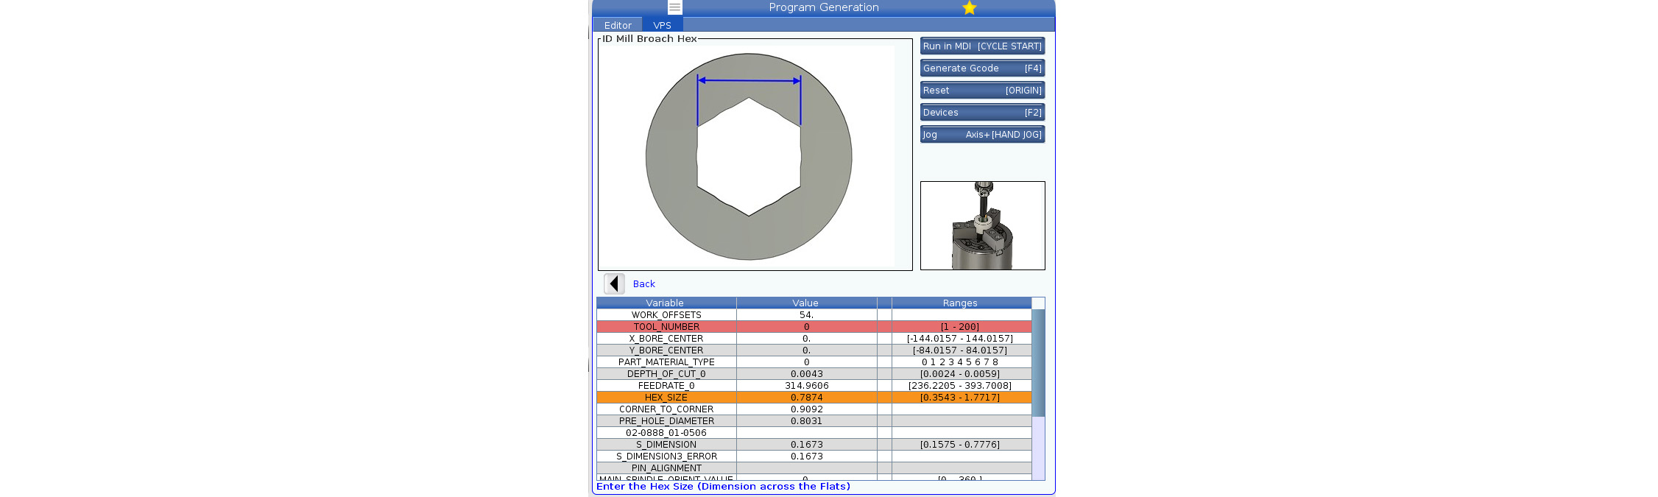Open the Devices [F2] button
Image resolution: width=1658 pixels, height=497 pixels.
(982, 112)
